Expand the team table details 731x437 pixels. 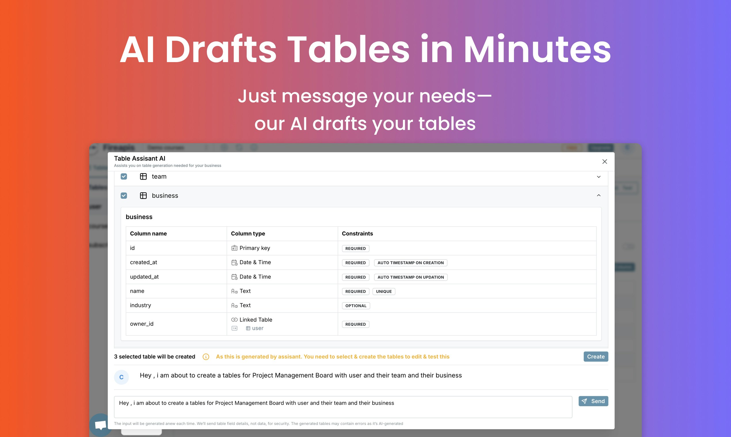click(x=599, y=177)
